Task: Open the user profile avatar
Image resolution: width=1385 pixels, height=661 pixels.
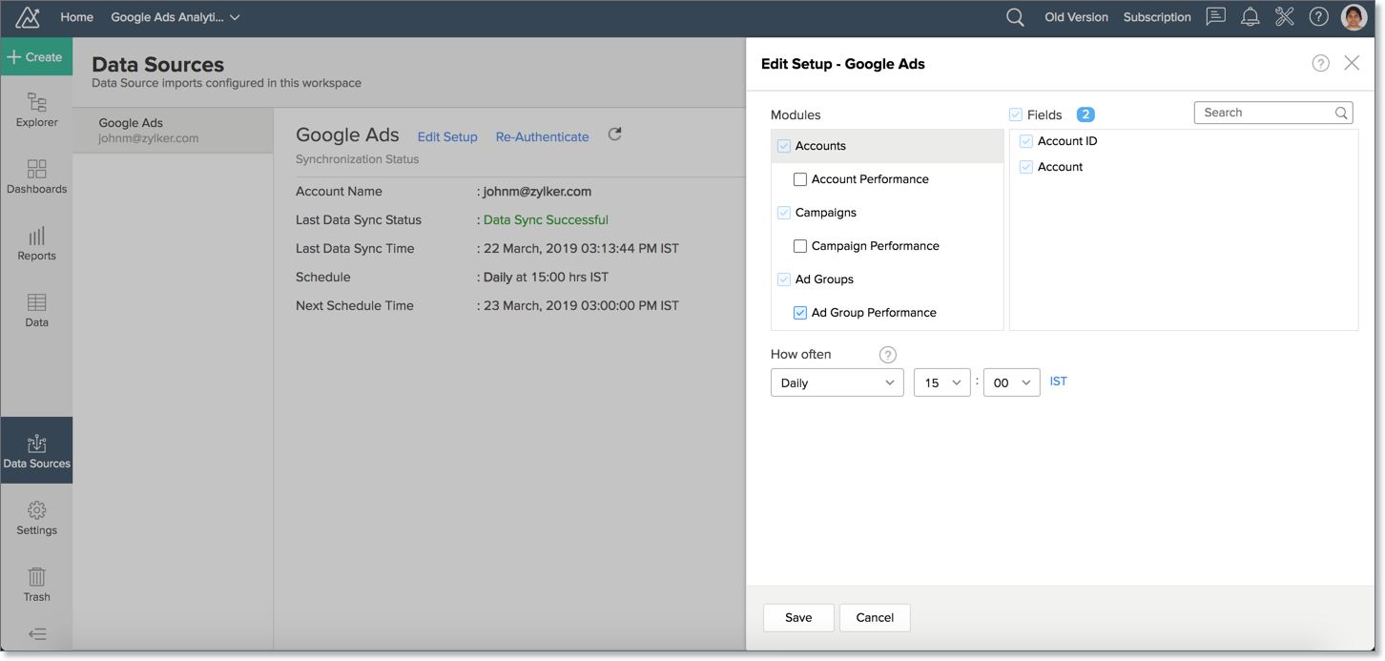Action: pos(1354,17)
